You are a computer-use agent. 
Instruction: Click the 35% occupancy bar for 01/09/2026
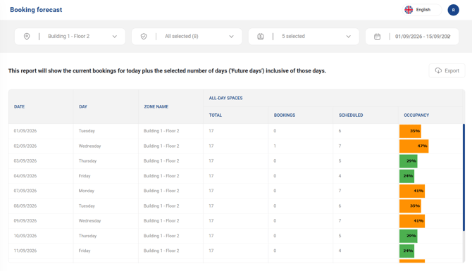[410, 131]
